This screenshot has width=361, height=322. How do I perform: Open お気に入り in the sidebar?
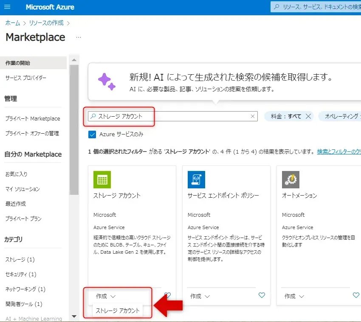tap(16, 174)
